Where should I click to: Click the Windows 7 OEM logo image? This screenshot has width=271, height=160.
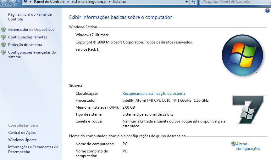pyautogui.click(x=248, y=109)
